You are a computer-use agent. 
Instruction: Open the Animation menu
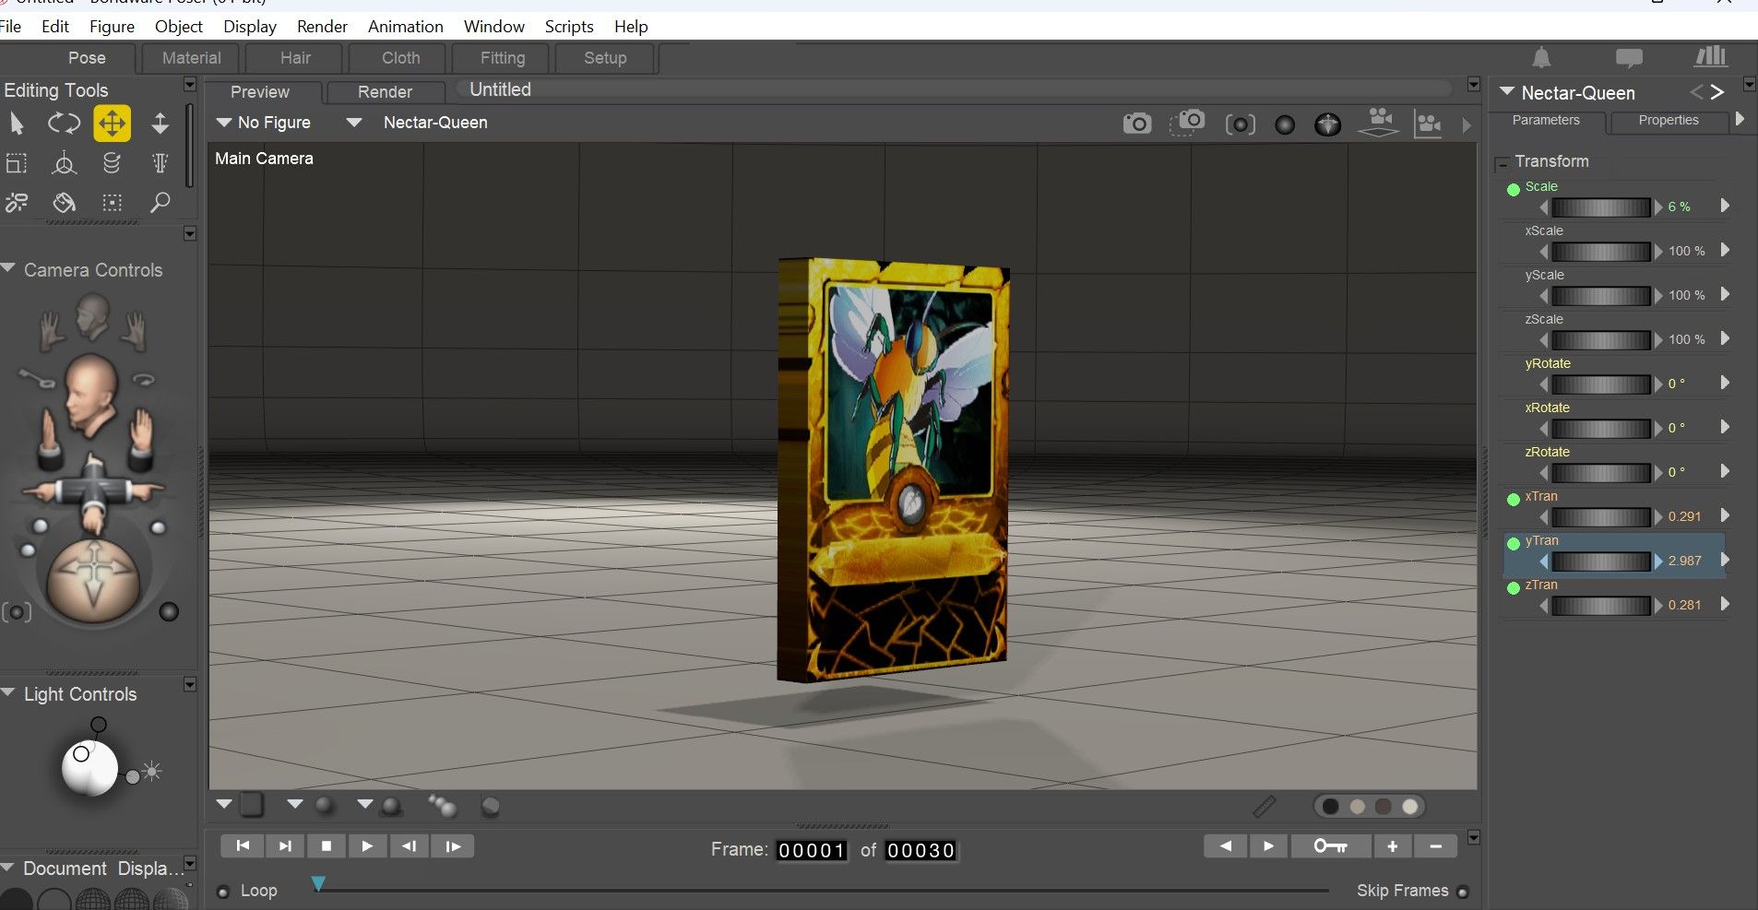406,27
